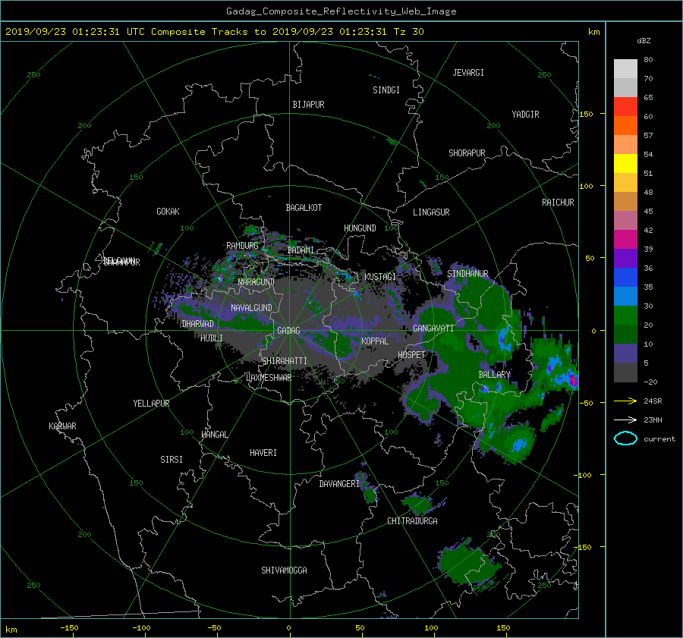Viewport: 683px width, 638px height.
Task: Click the NARAGUND city label
Action: [x=257, y=281]
